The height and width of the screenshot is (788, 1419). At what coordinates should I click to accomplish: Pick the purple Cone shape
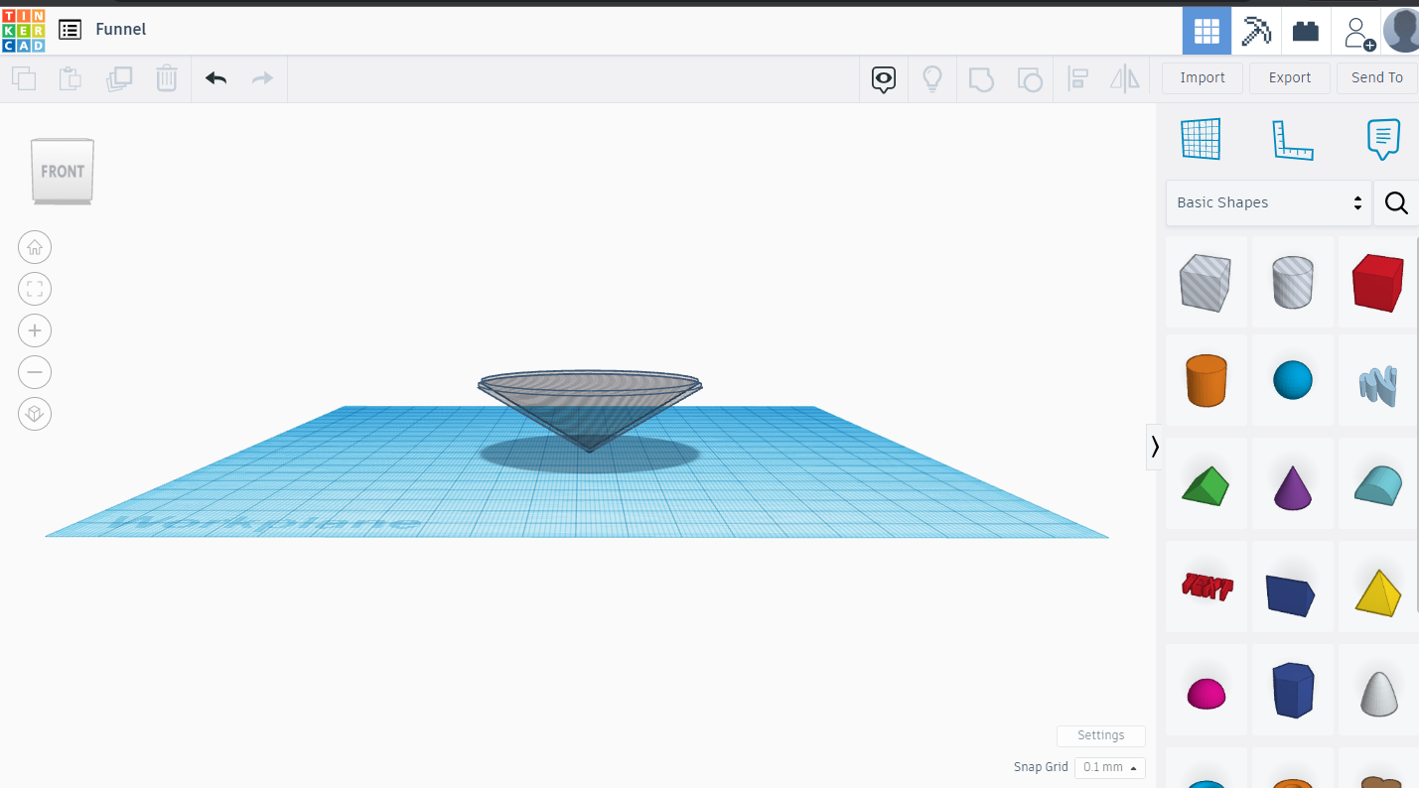(1293, 484)
